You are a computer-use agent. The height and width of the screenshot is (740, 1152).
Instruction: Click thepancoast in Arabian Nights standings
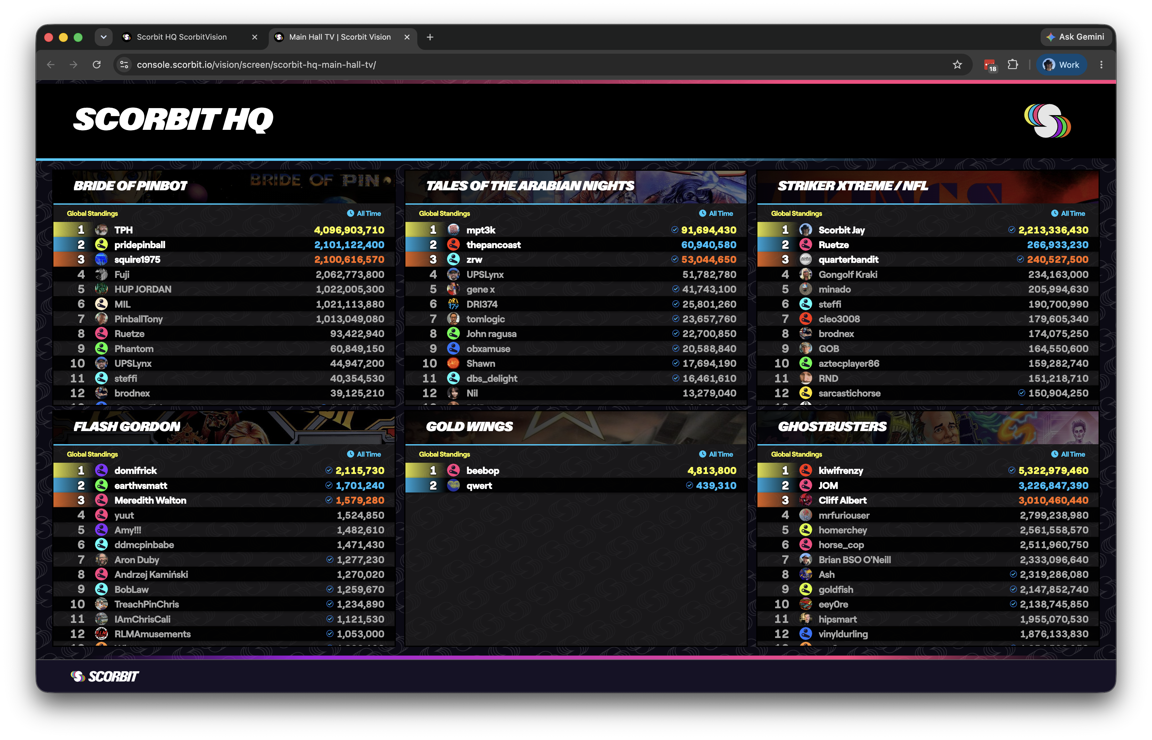[x=493, y=245]
